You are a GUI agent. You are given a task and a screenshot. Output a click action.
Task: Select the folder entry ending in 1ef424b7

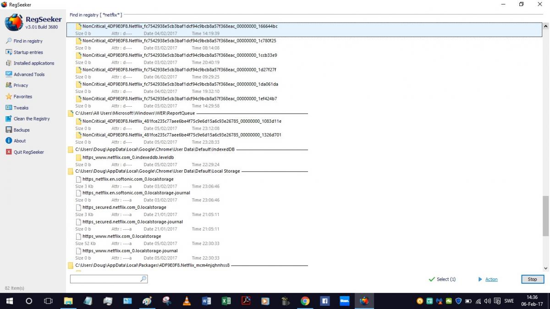coord(180,98)
